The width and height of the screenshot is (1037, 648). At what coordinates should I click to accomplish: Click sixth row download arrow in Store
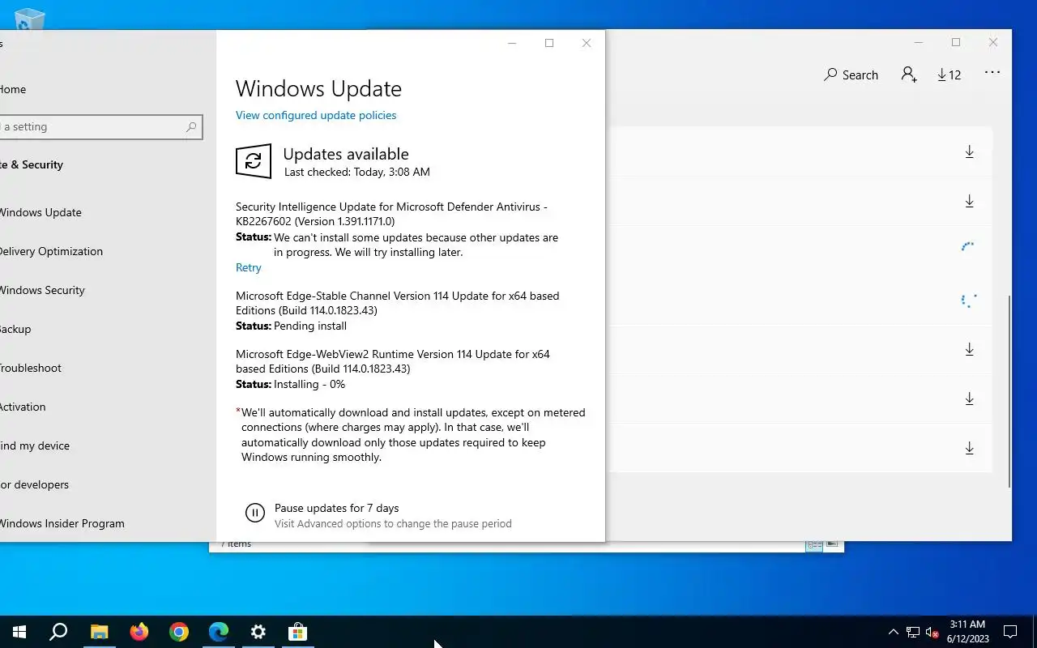969,399
